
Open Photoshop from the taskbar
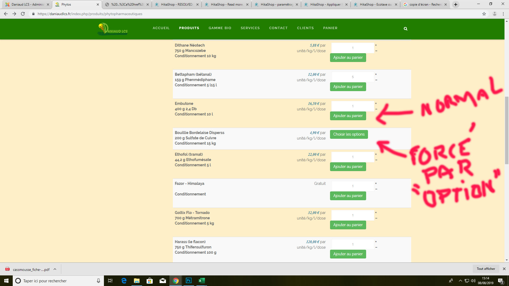[188, 281]
